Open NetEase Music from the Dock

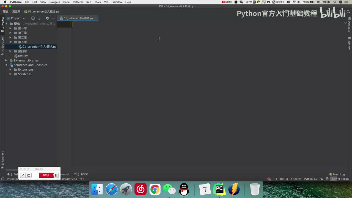pyautogui.click(x=141, y=189)
